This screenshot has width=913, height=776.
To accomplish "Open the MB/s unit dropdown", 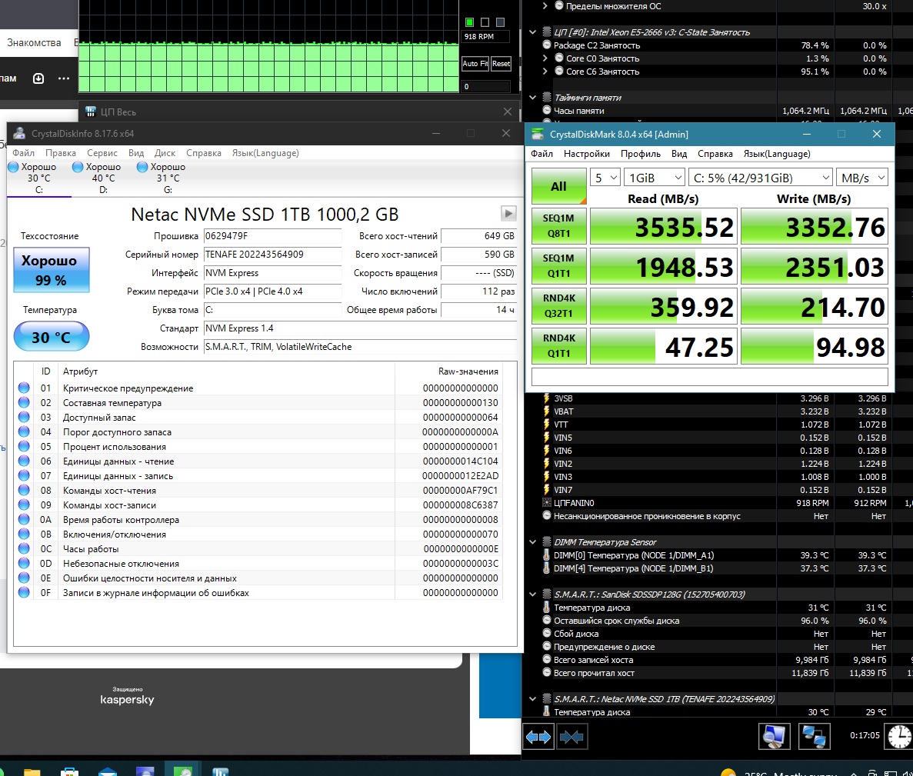I will click(861, 178).
